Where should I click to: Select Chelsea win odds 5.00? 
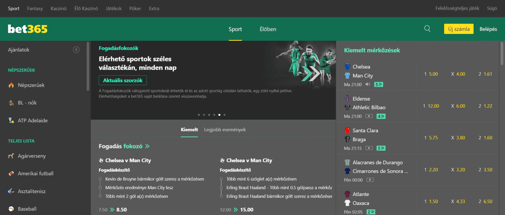431,74
